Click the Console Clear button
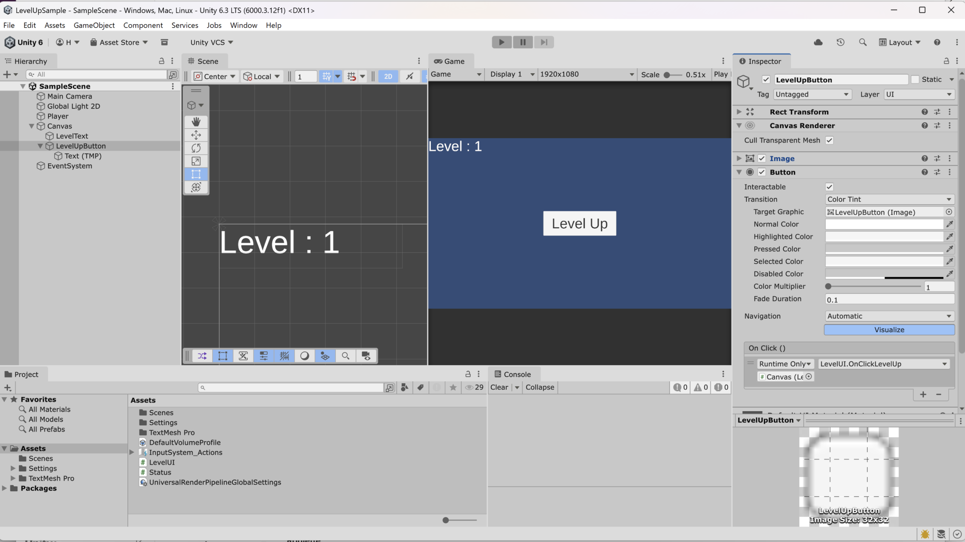This screenshot has width=965, height=542. click(499, 387)
